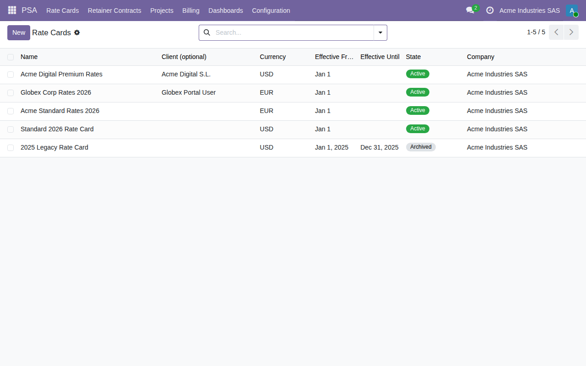Open the Rate Cards gear actions menu
Viewport: 586px width, 366px height.
[77, 32]
